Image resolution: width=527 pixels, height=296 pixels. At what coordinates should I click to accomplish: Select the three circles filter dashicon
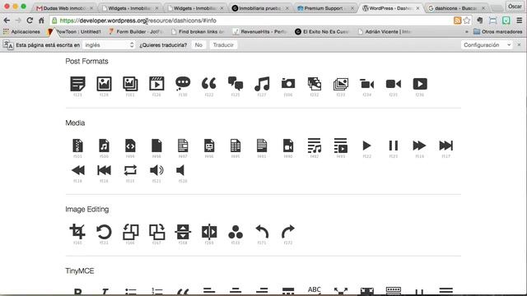pos(236,232)
